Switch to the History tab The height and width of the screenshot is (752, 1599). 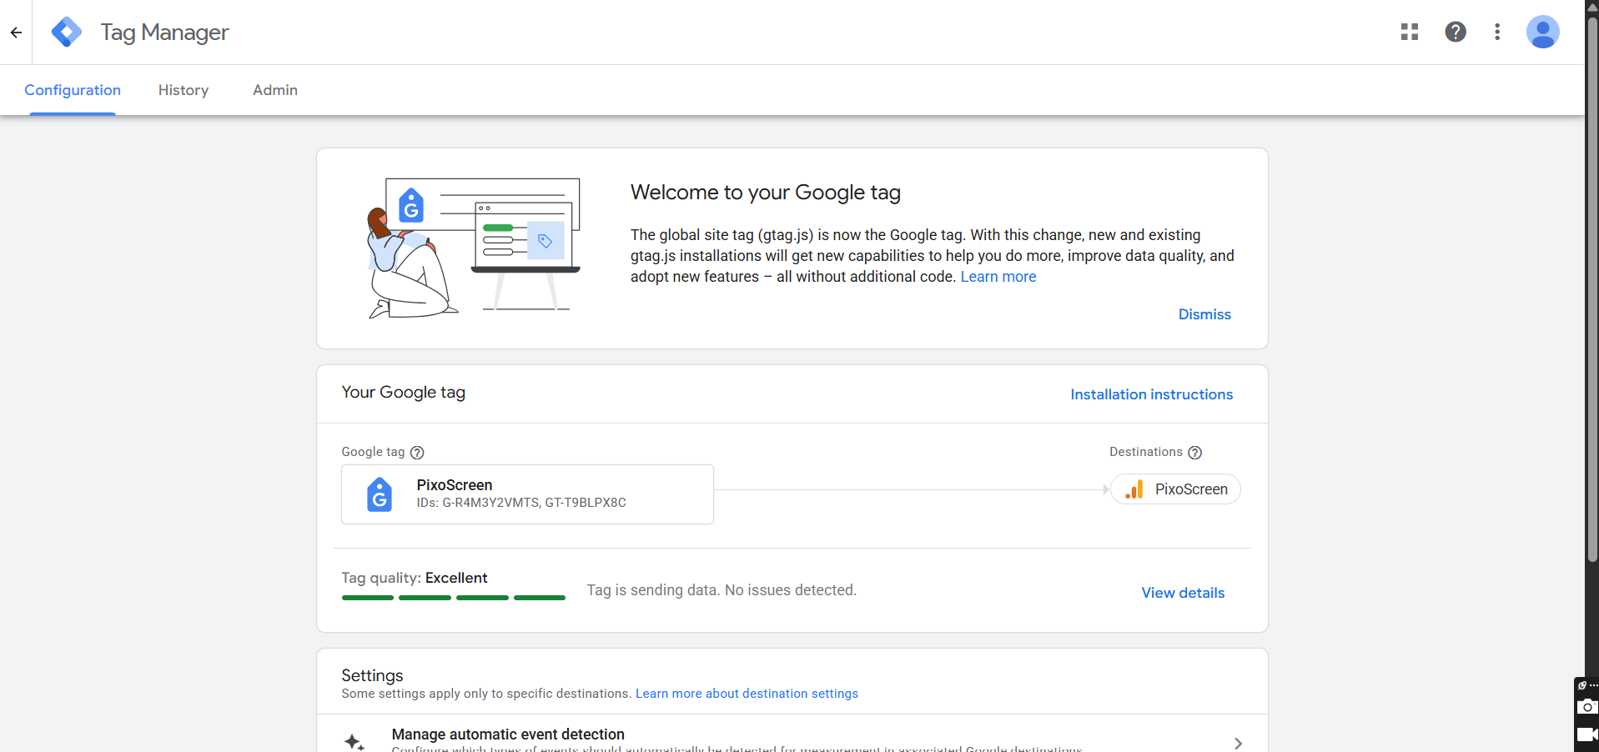(184, 90)
